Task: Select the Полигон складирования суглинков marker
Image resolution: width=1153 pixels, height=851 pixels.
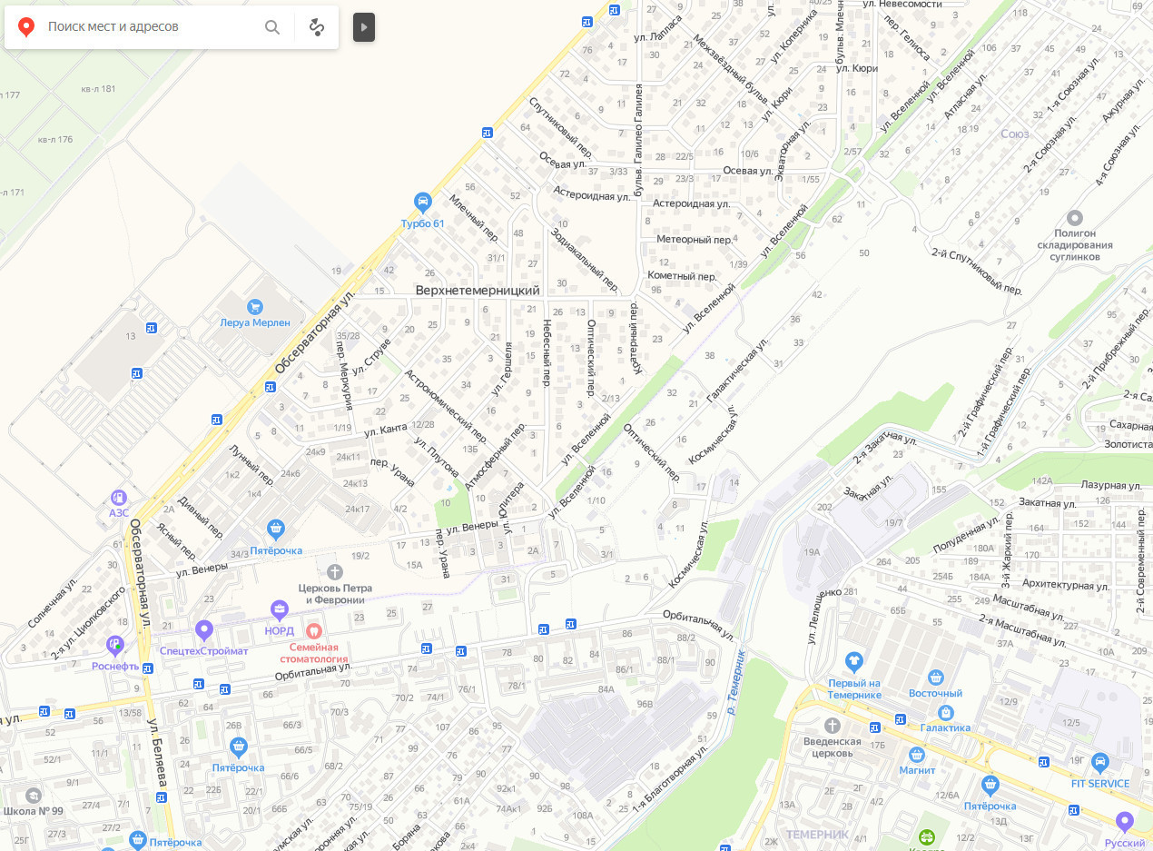Action: [1076, 218]
